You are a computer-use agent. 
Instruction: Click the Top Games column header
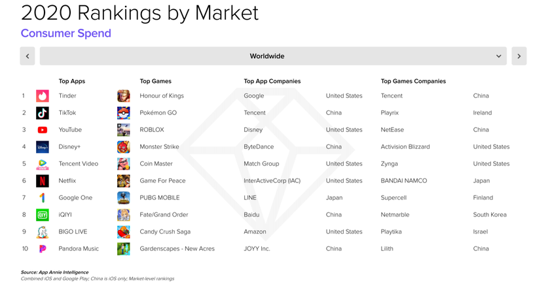point(156,82)
